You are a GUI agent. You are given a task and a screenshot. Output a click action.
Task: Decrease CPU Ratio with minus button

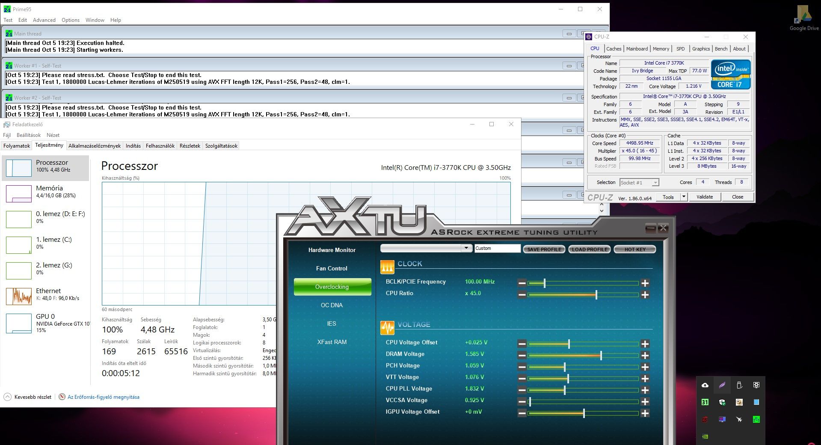522,294
